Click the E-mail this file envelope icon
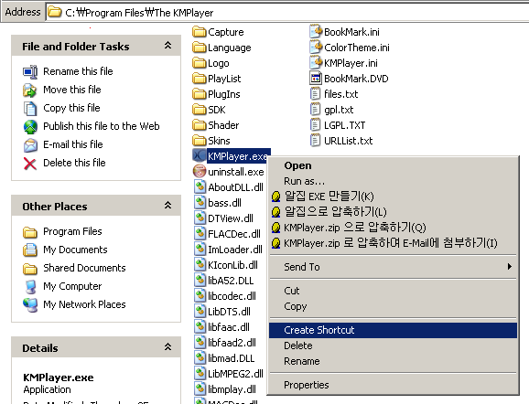Viewport: 529px width, 404px height. [30, 145]
